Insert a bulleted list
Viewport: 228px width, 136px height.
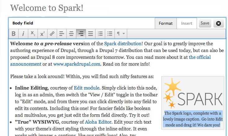coord(110,34)
